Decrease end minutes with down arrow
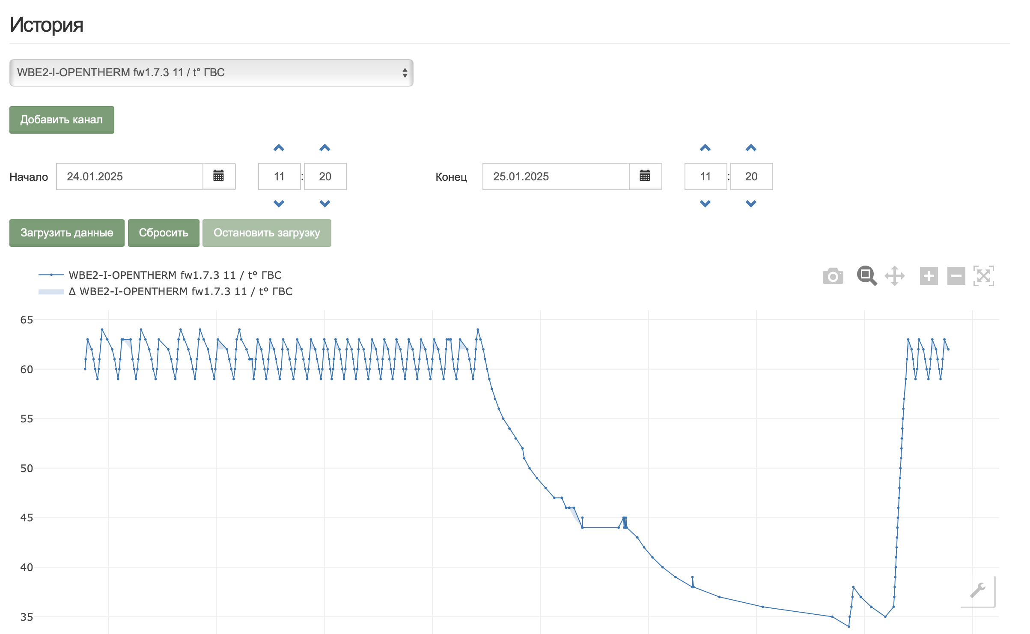 (751, 203)
